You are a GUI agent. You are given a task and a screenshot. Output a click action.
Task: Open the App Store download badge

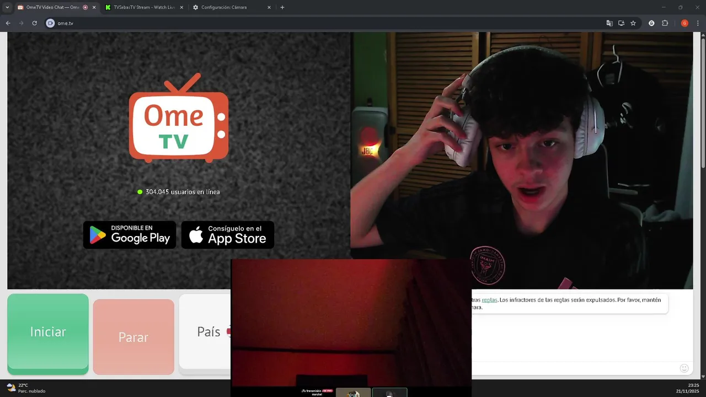click(x=228, y=235)
